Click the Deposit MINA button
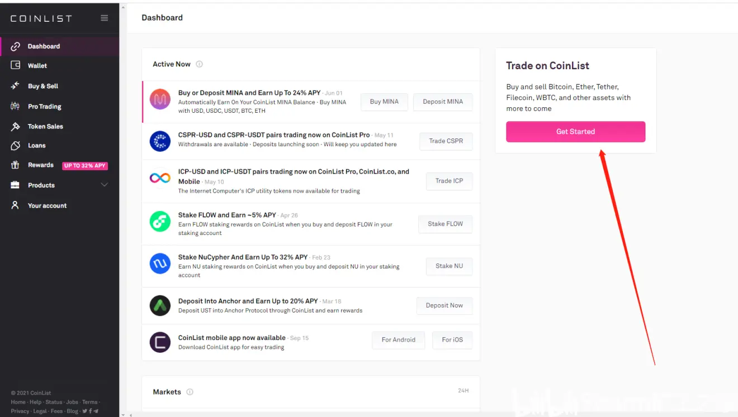The width and height of the screenshot is (738, 417). click(x=443, y=102)
